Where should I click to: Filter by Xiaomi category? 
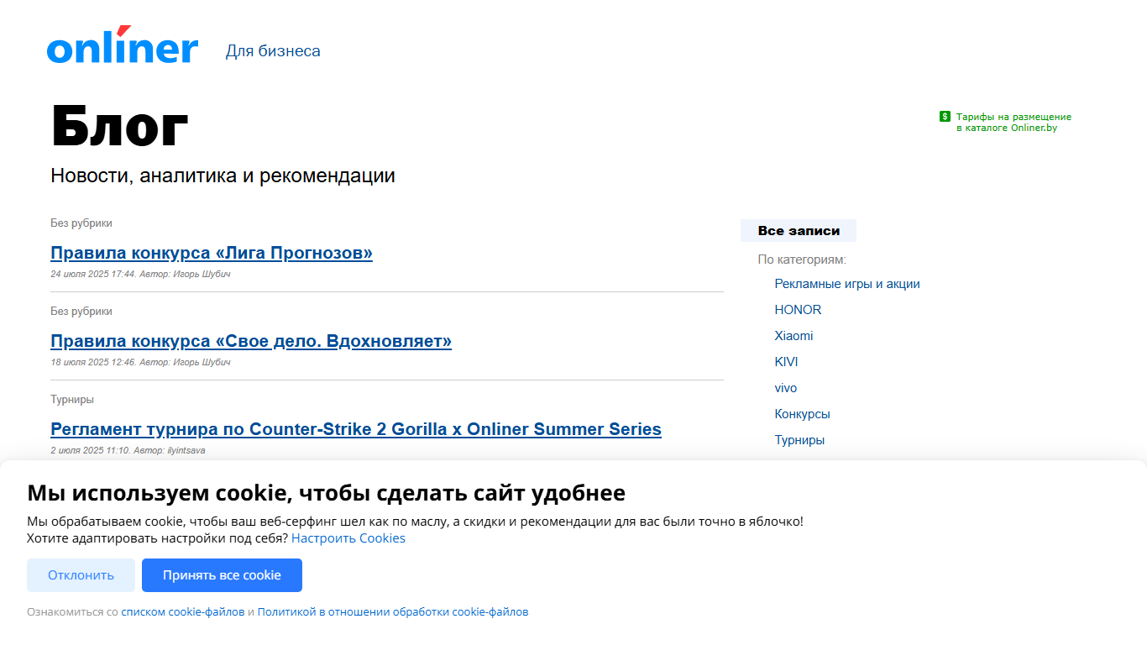click(793, 336)
